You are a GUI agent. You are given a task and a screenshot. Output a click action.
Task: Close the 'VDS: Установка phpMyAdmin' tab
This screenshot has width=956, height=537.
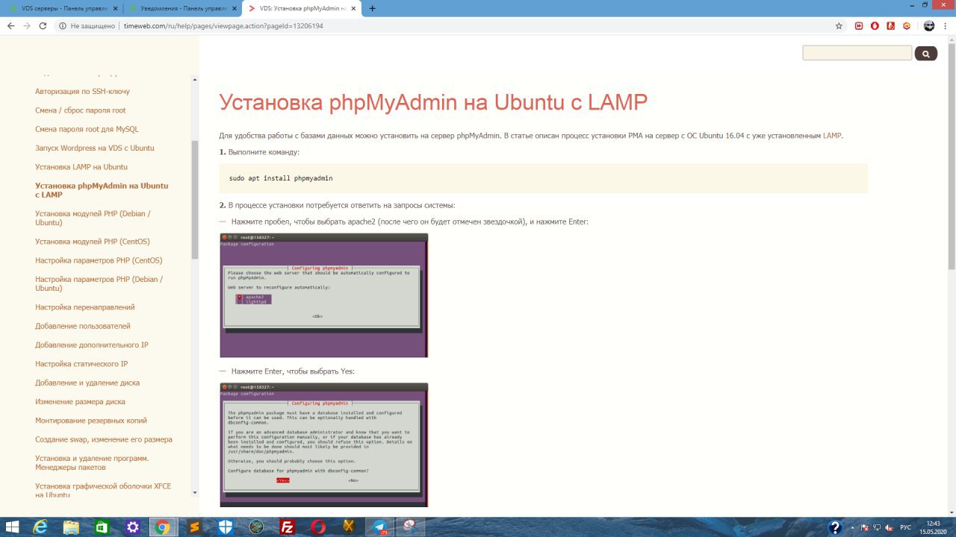355,8
